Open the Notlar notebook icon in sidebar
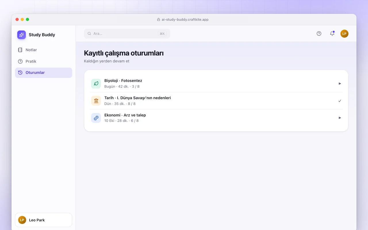368x230 pixels. (20, 50)
